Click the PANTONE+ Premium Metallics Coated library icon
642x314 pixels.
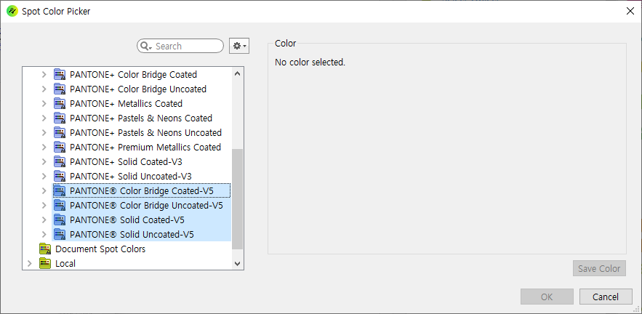(60, 147)
